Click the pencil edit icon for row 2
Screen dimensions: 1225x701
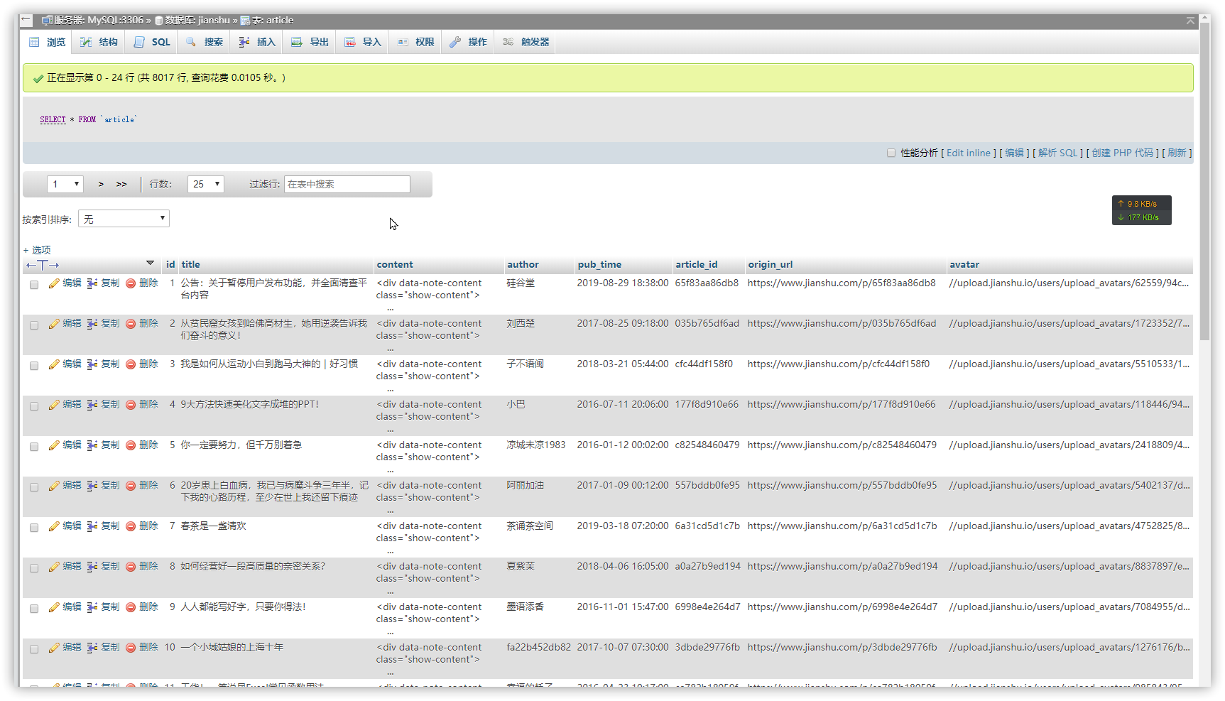click(54, 324)
